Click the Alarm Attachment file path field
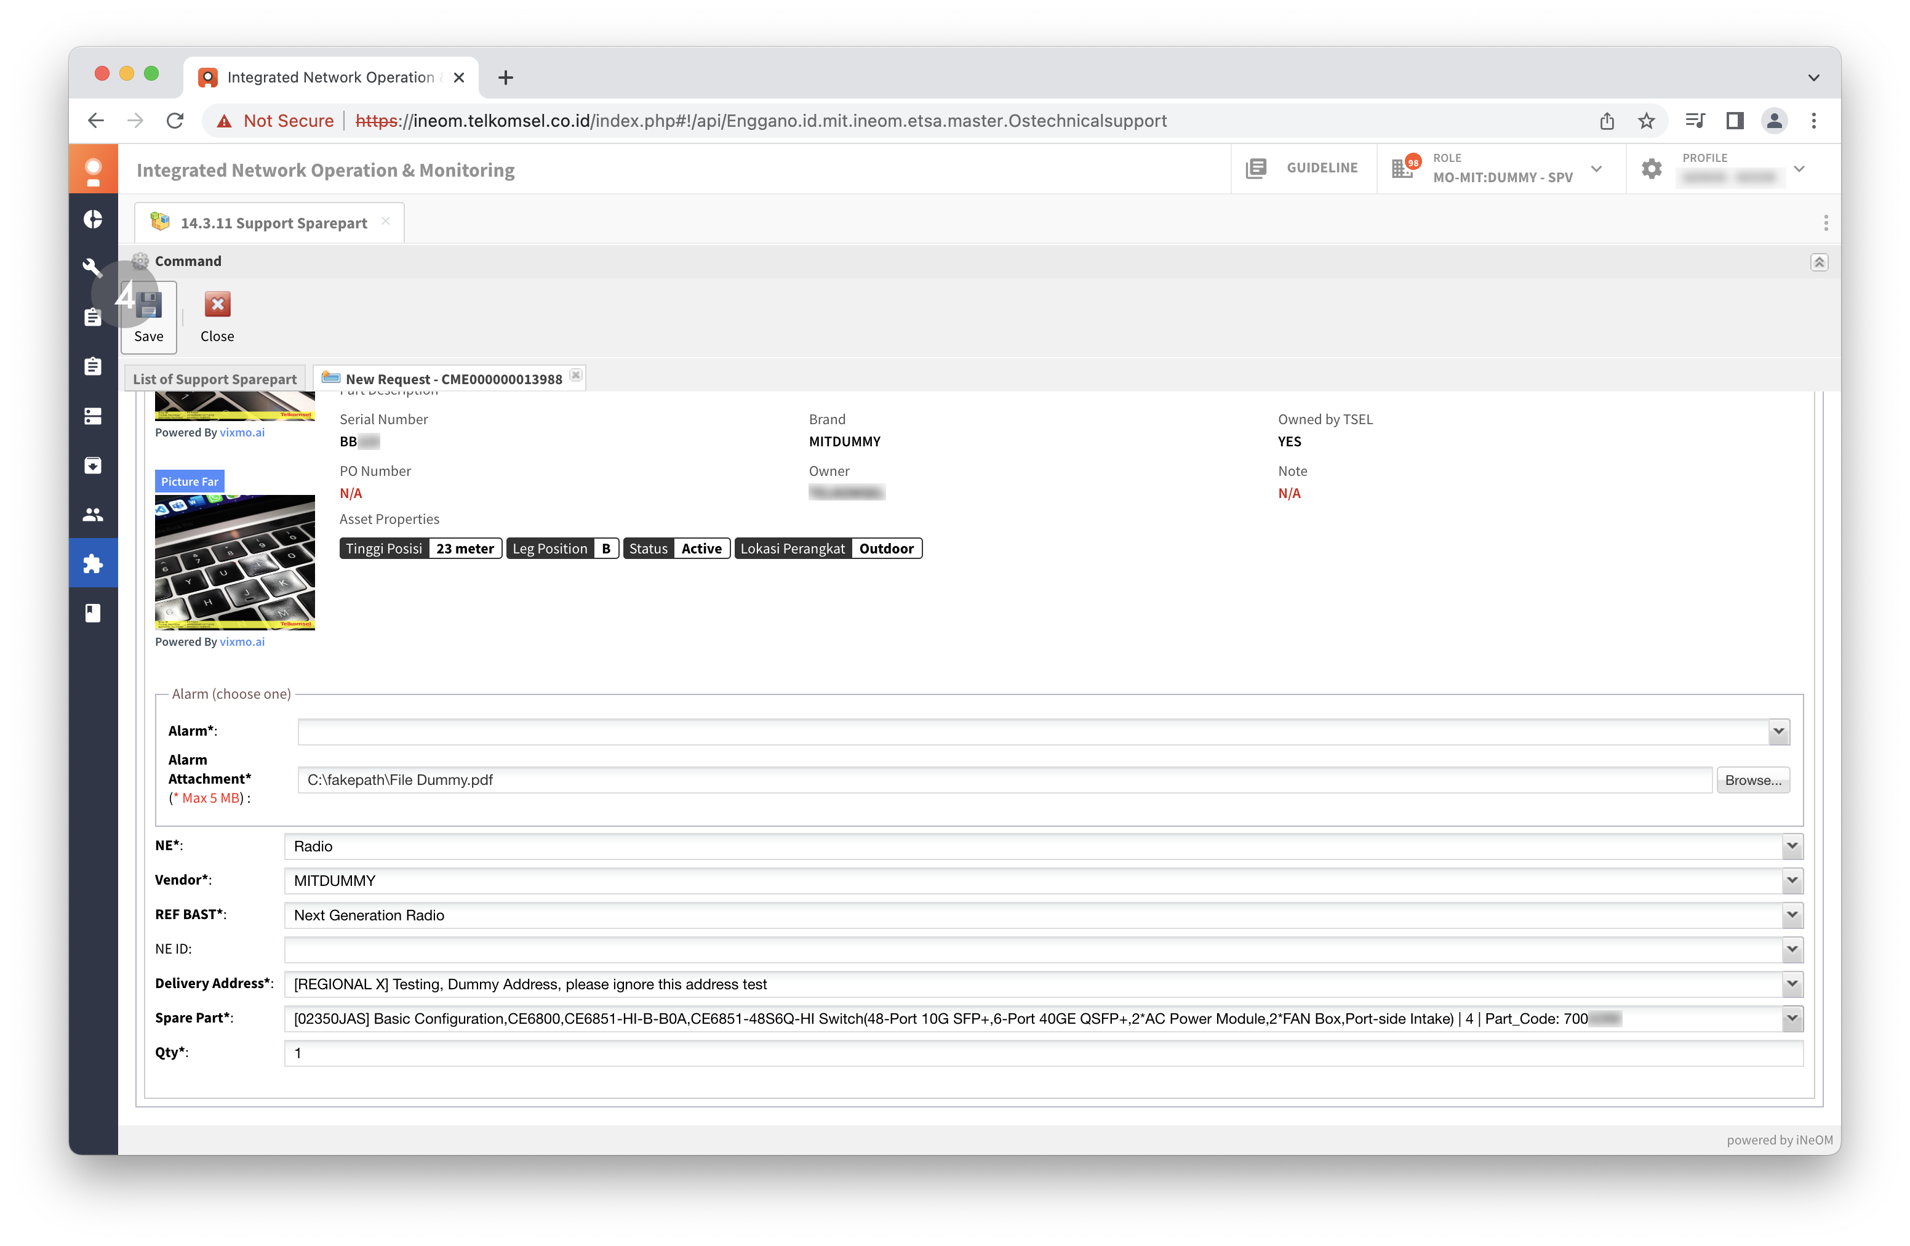This screenshot has height=1246, width=1910. coord(1005,781)
